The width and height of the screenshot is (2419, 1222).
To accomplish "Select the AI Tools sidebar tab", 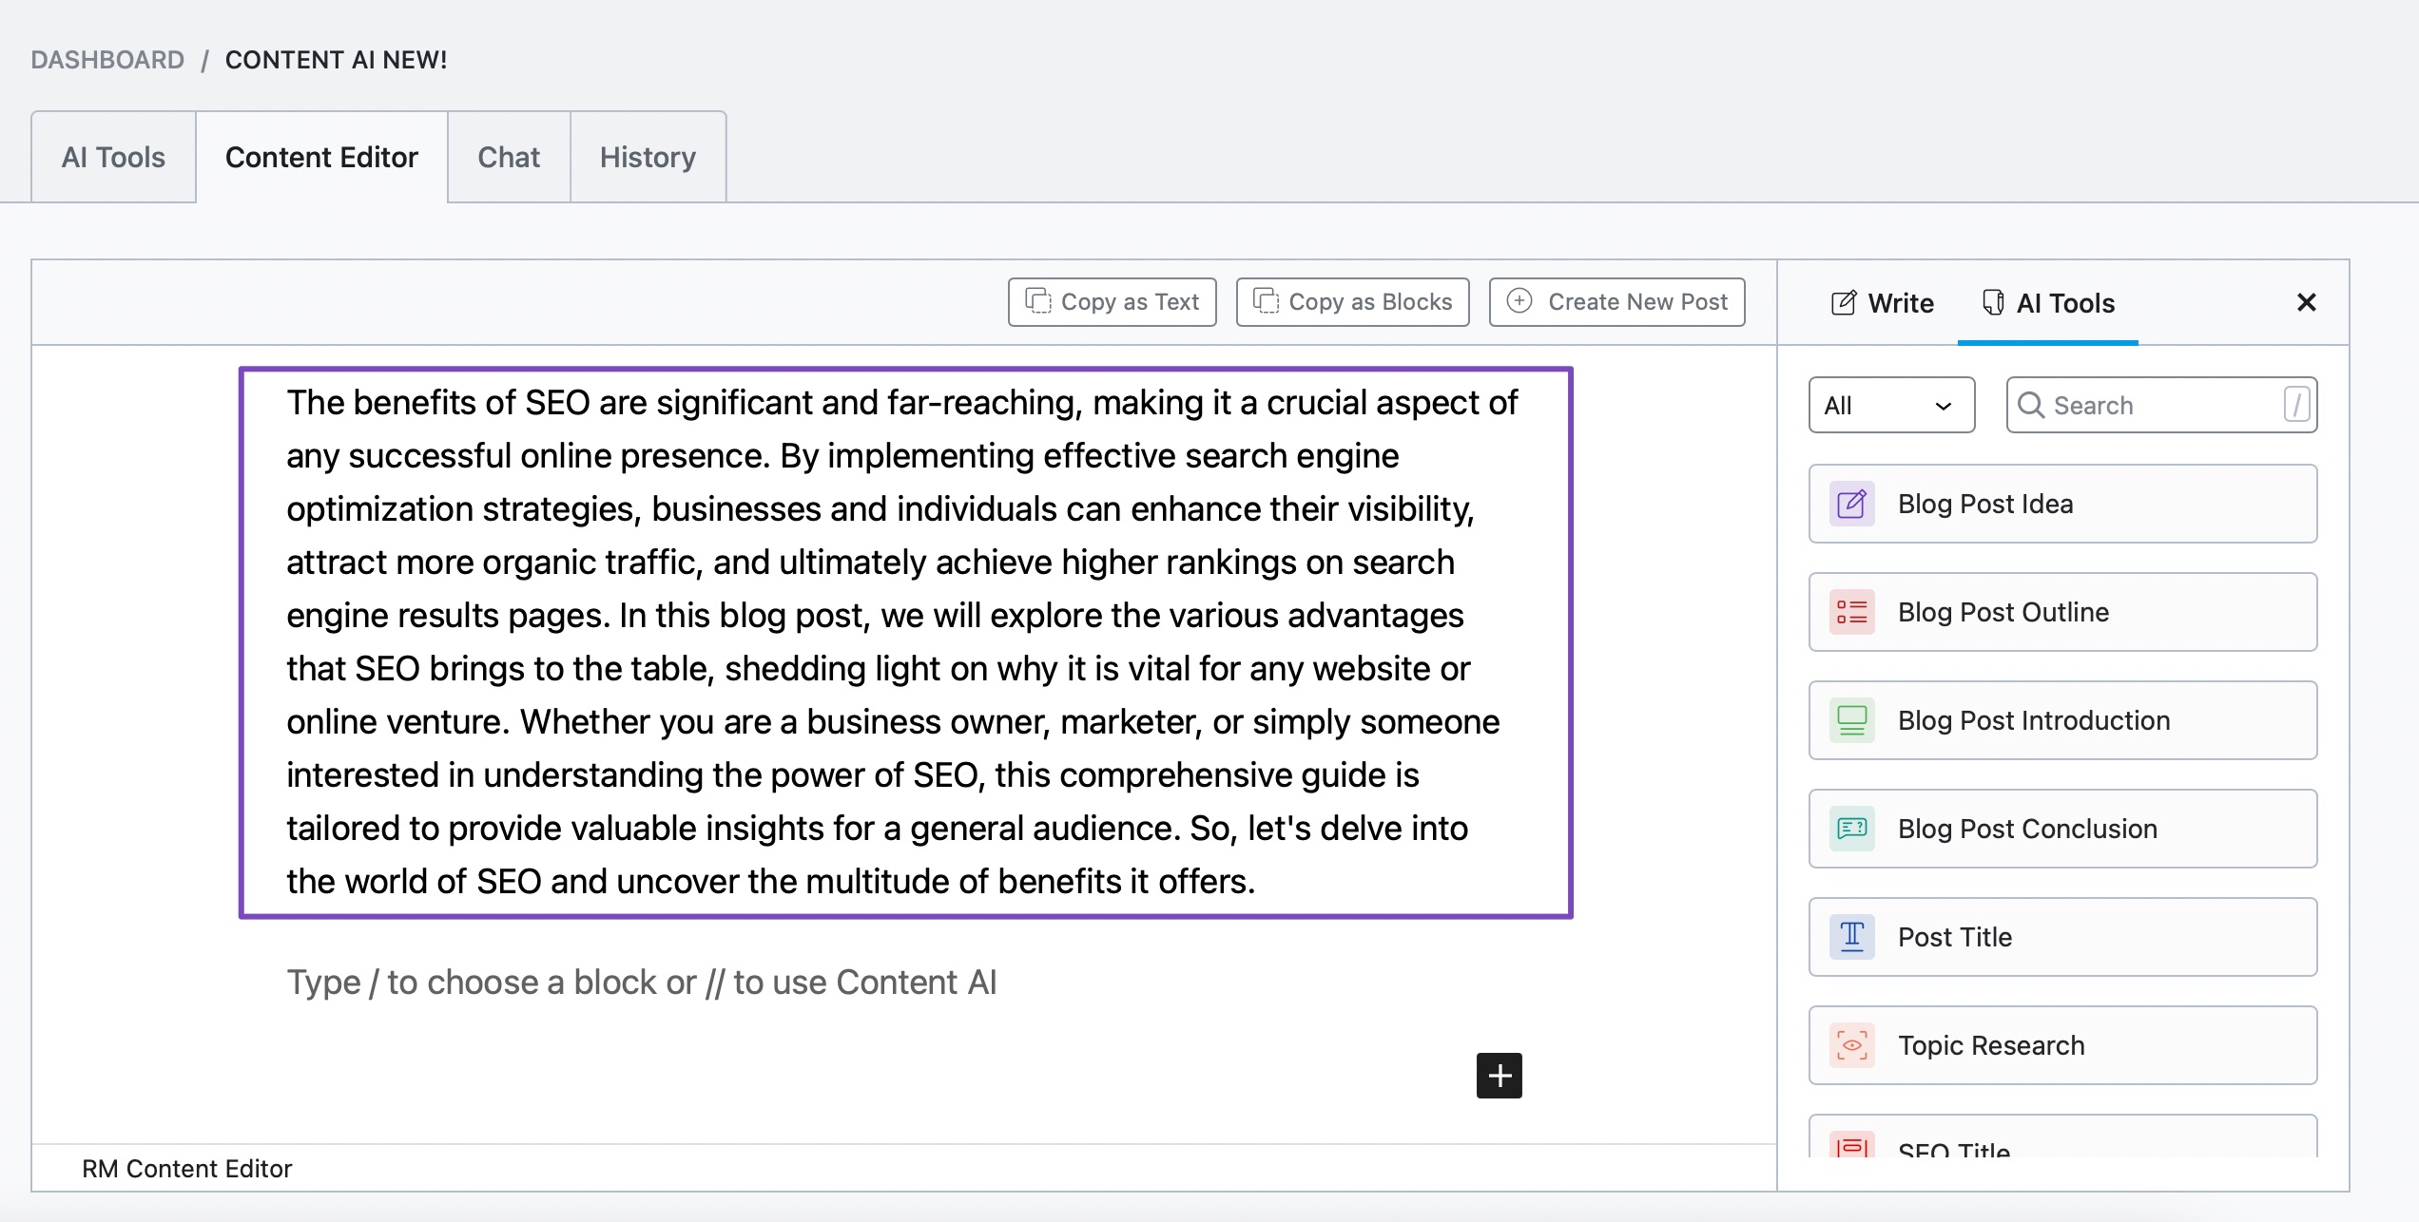I will 2048,303.
